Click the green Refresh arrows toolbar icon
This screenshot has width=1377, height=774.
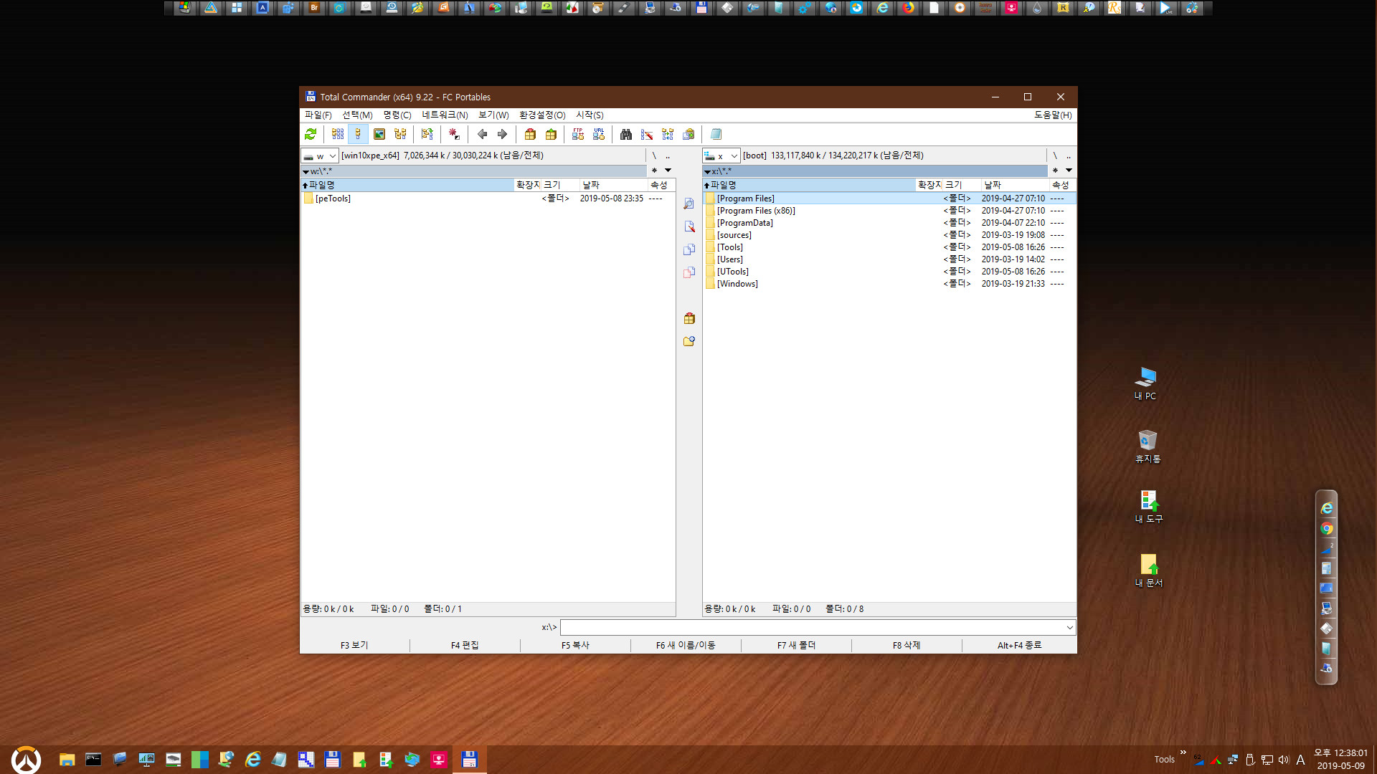click(311, 134)
